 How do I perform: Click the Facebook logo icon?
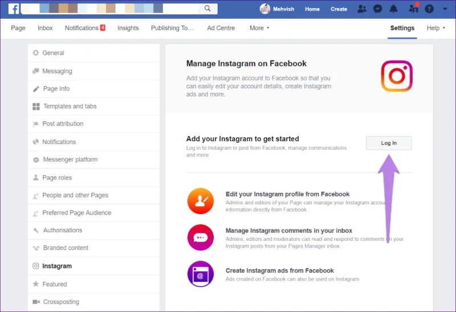pos(14,9)
